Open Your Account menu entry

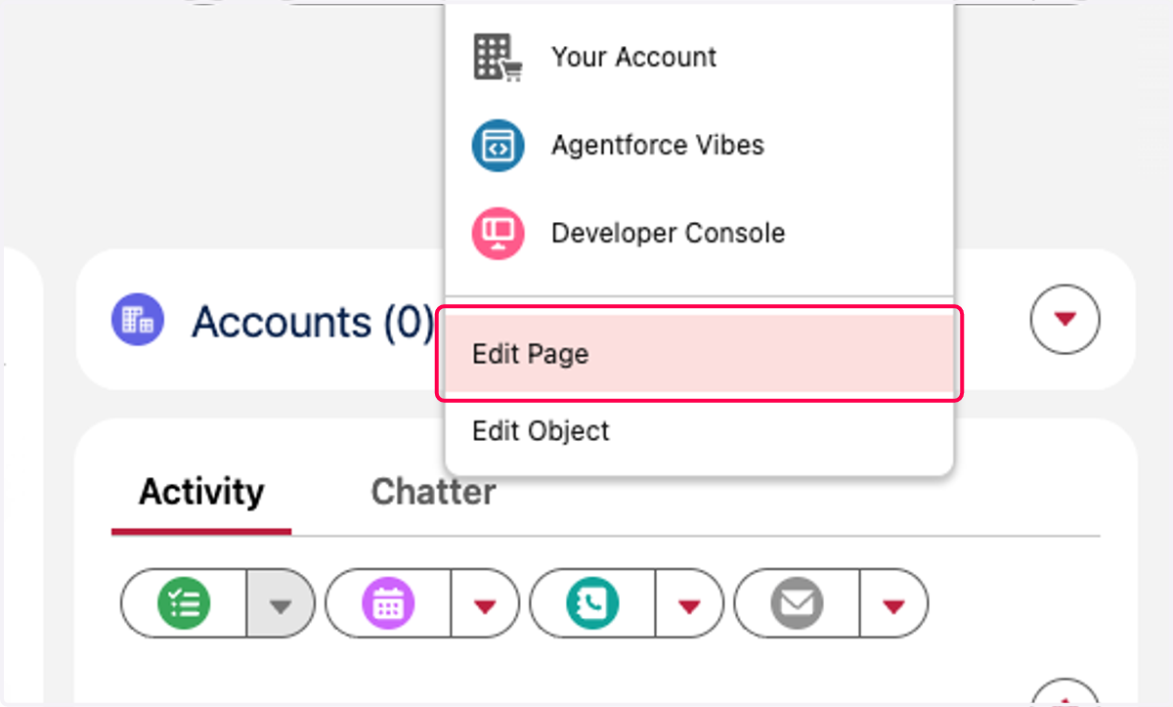(699, 57)
